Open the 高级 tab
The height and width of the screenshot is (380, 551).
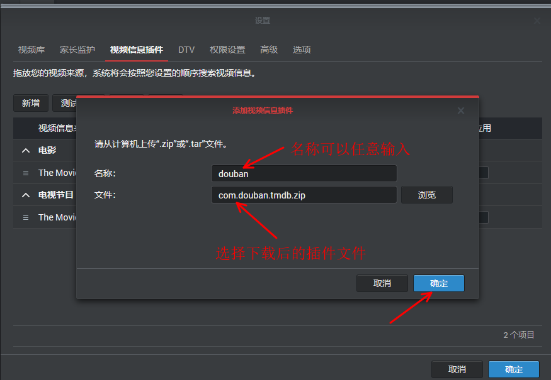coord(269,50)
